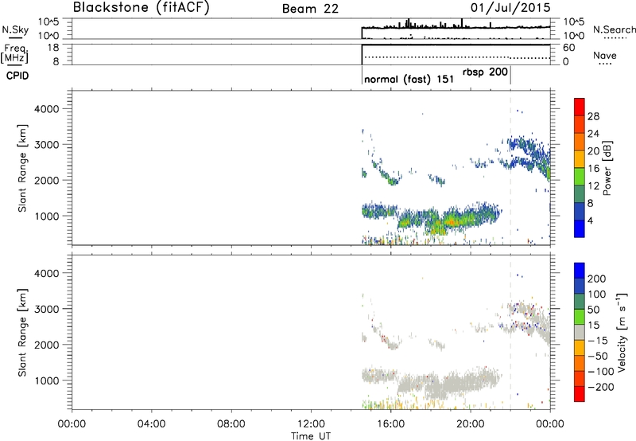Click the '200' value on the Velocity colorbar
Viewport: 636px width, 441px height.
pyautogui.click(x=597, y=279)
